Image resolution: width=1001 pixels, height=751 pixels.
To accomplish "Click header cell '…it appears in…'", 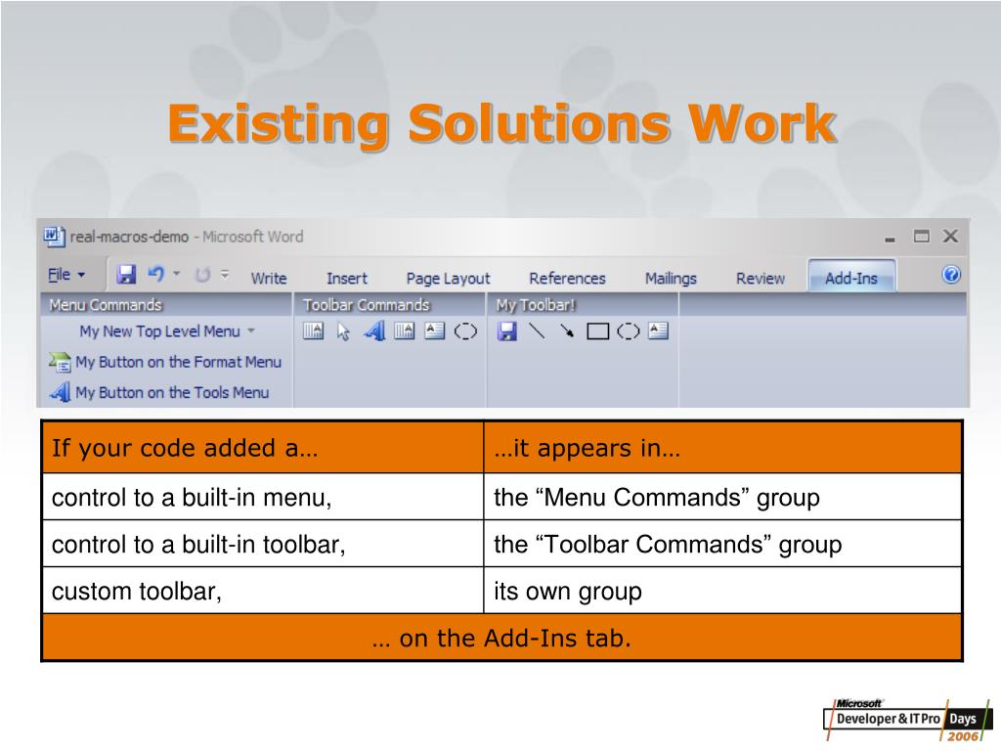I will point(722,448).
